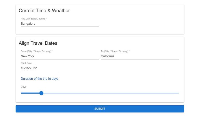209x116 pixels.
Task: Click the Days label above the slider
Action: 23,87
